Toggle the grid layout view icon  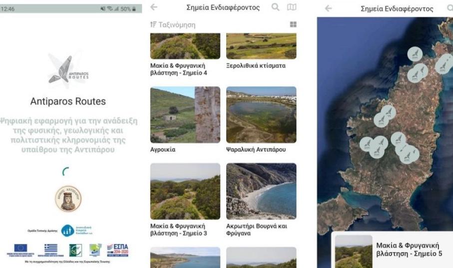(x=293, y=24)
